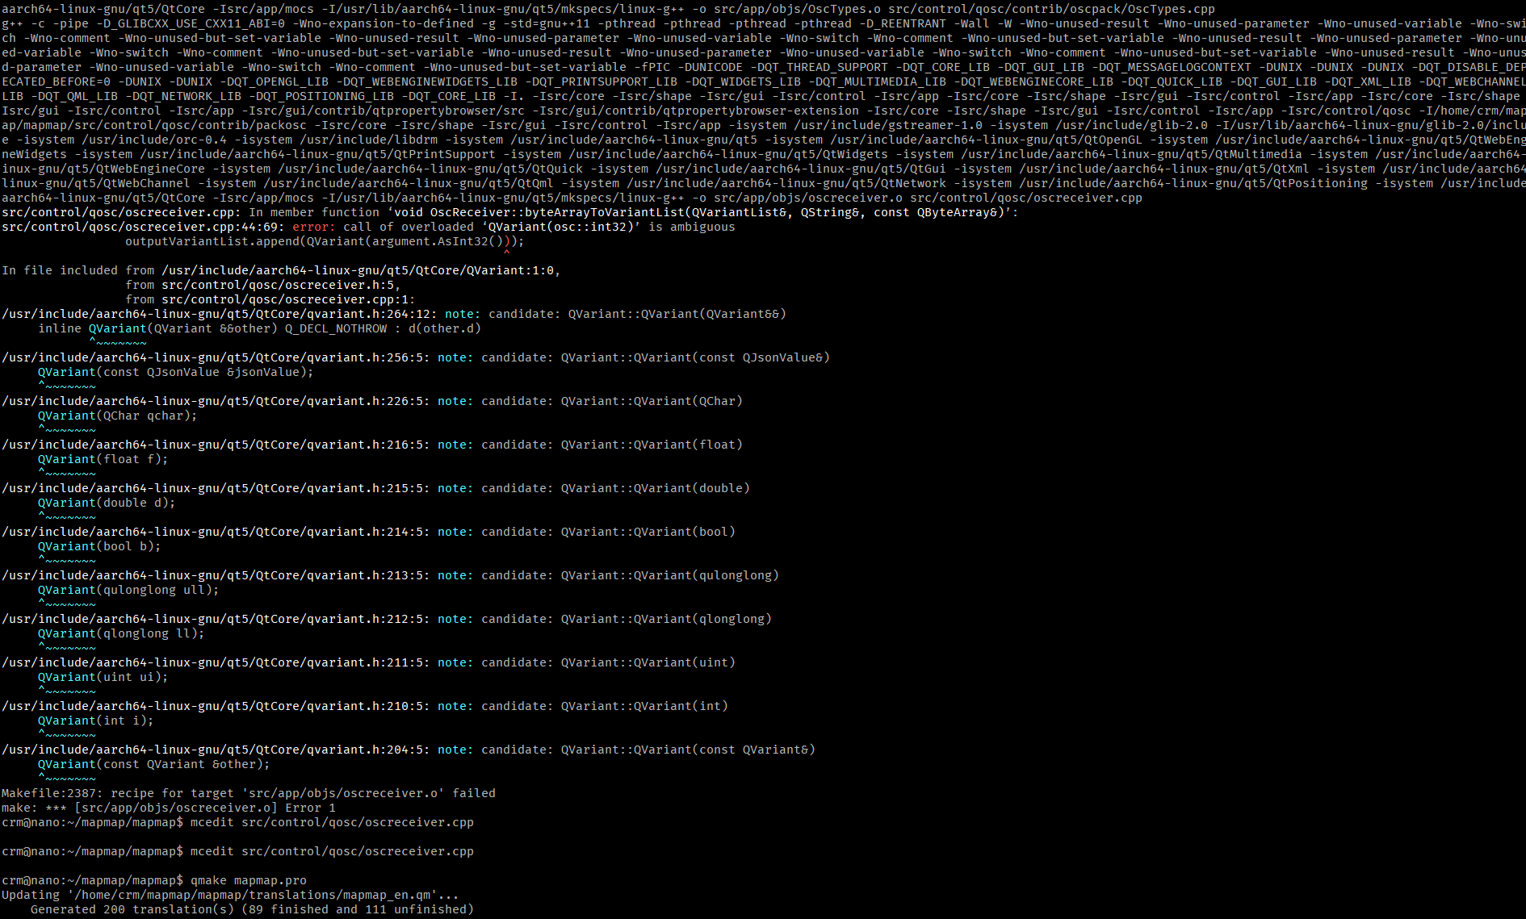Image resolution: width=1526 pixels, height=919 pixels.
Task: Click the "QVariant(qulonglong ull);" declaration
Action: pyautogui.click(x=128, y=590)
